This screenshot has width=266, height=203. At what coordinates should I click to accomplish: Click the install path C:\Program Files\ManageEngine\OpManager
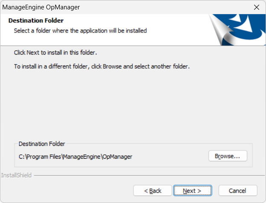75,157
